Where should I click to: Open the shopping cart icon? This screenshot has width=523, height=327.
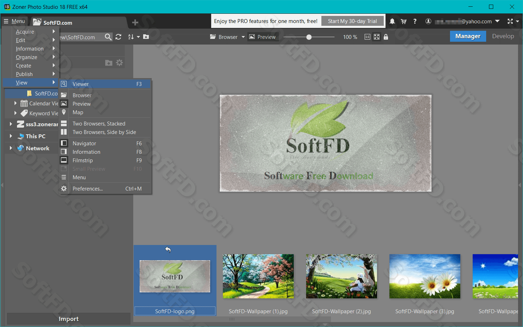(x=404, y=21)
